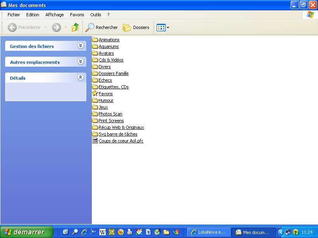Open the Affichage views dropdown in toolbar
The width and height of the screenshot is (318, 238).
coord(163,27)
